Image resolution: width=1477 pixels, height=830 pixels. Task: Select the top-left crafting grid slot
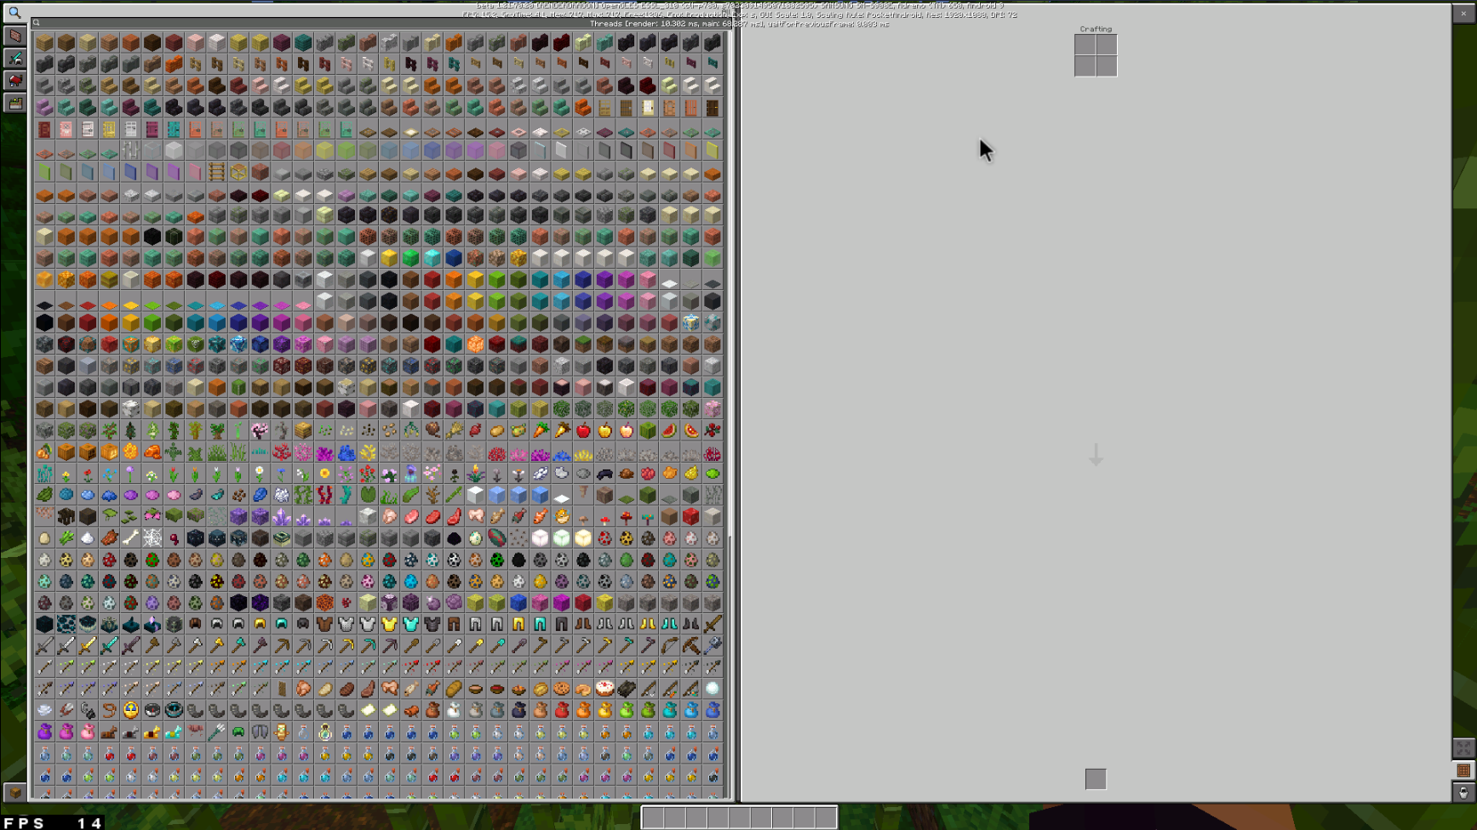point(1085,45)
